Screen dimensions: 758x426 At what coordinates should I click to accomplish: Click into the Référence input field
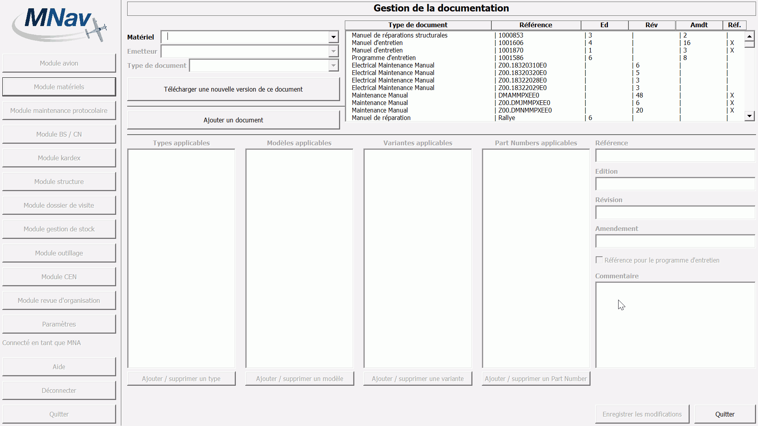pyautogui.click(x=675, y=156)
